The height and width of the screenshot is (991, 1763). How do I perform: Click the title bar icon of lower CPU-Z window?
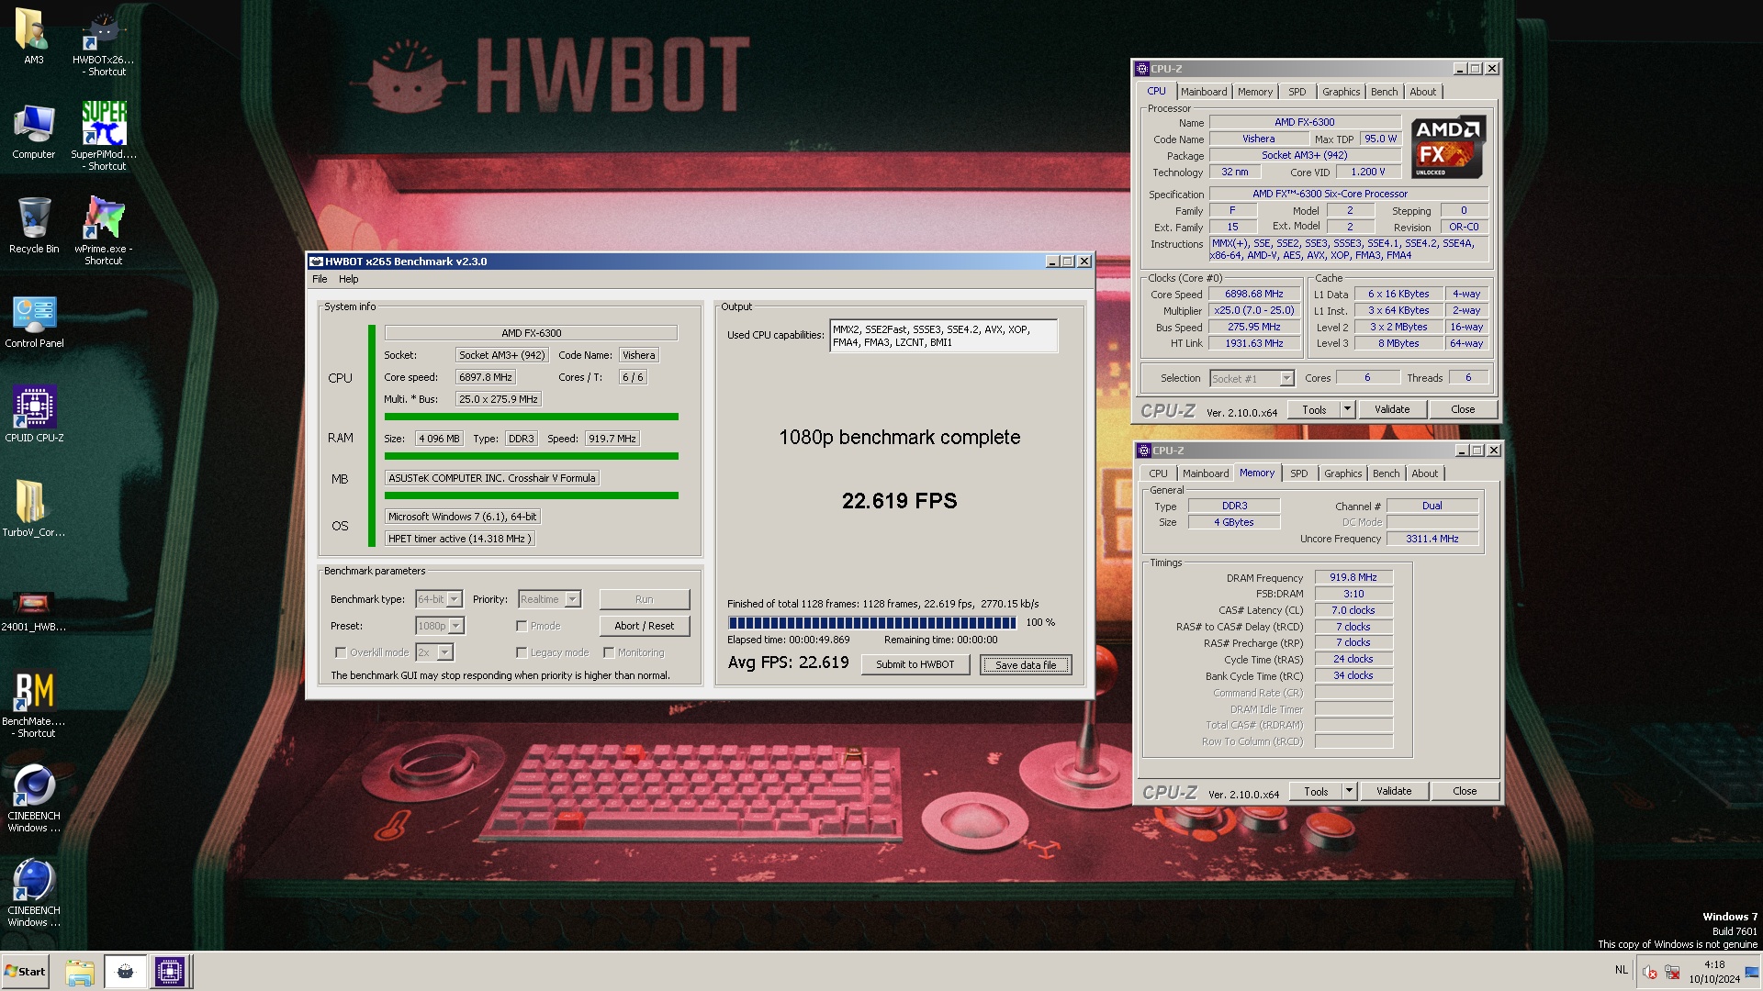pos(1144,451)
